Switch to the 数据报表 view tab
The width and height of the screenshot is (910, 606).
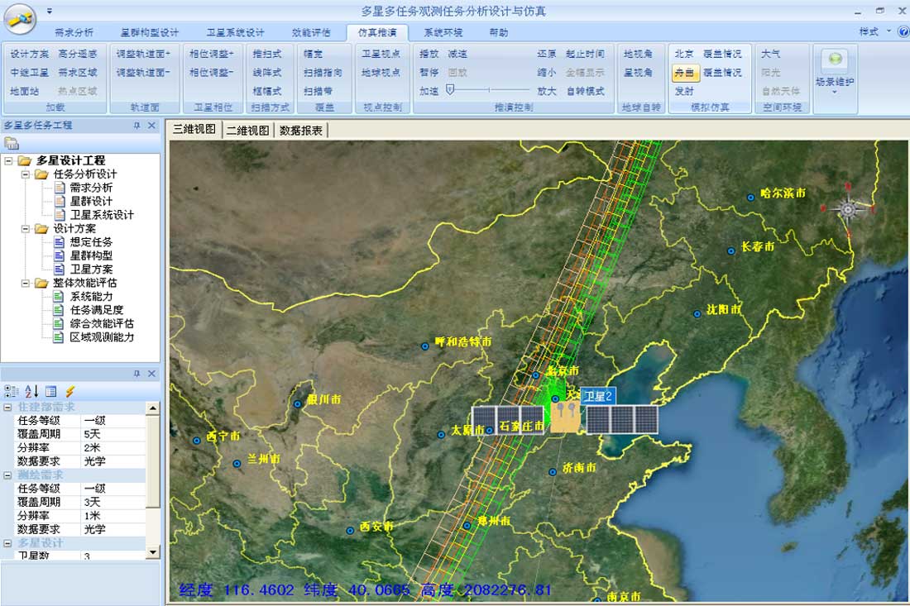click(300, 130)
